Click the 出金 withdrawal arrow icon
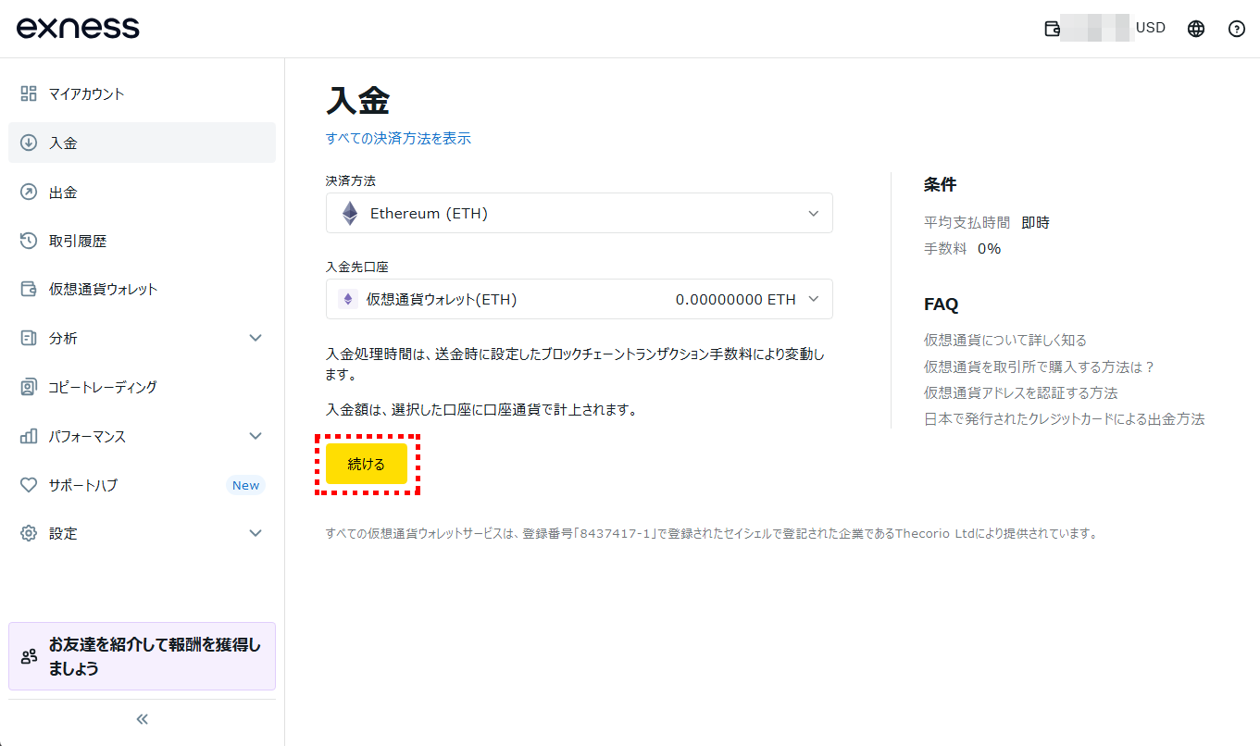1260x746 pixels. (x=27, y=192)
